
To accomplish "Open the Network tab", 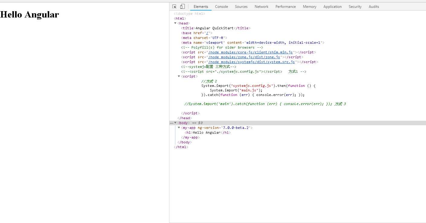I will [261, 7].
